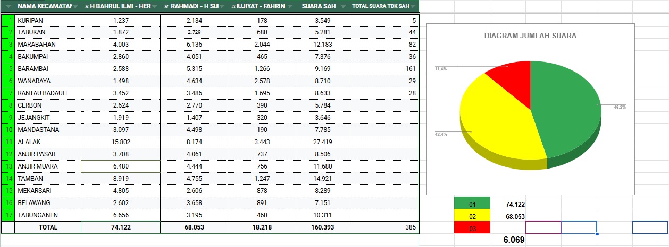Click the filter icon of the numbering column
Image resolution: width=669 pixels, height=247 pixels.
(x=8, y=7)
